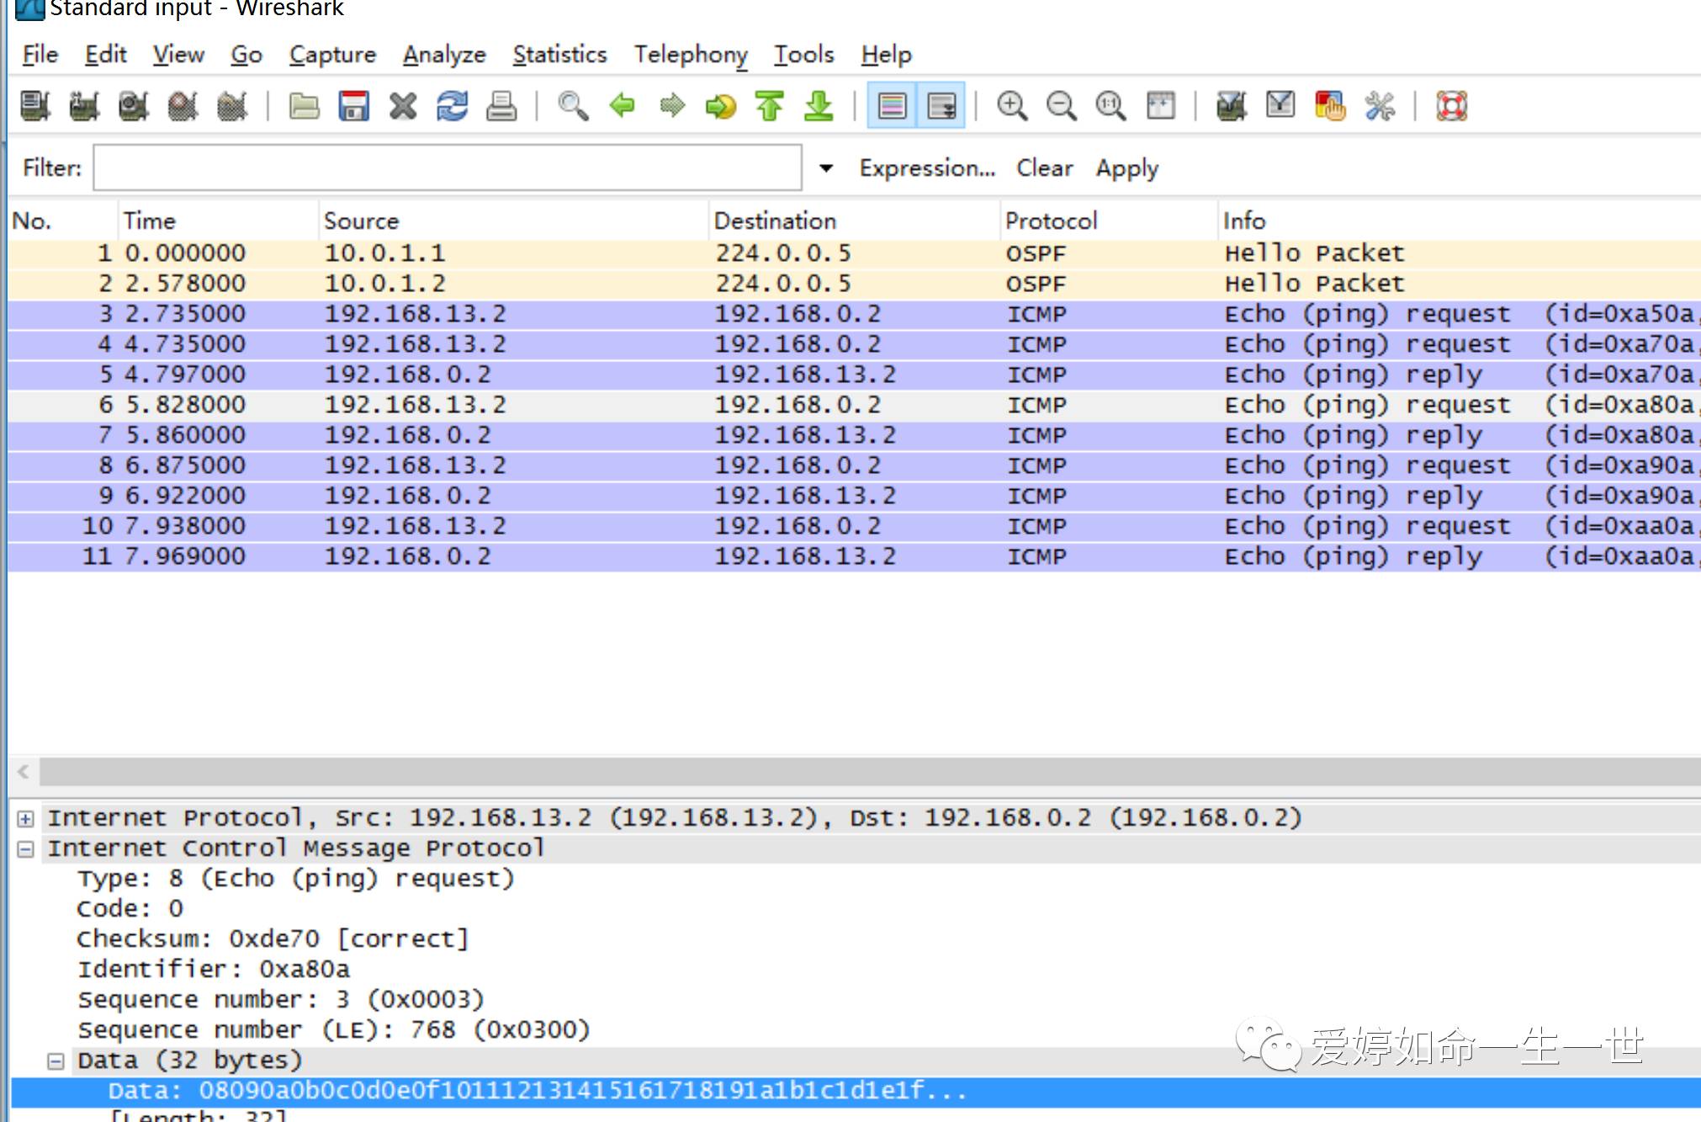This screenshot has height=1122, width=1701.
Task: Click the Find packet magnifier icon
Action: point(573,107)
